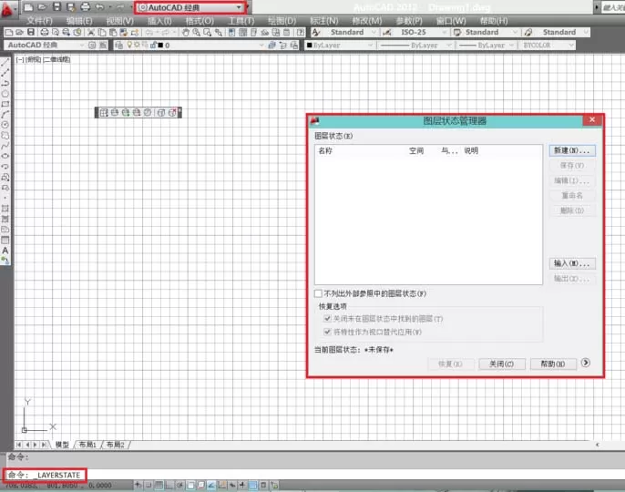Open the AutoCAD application menu logo
Screen dimensions: 625x492
[7, 10]
